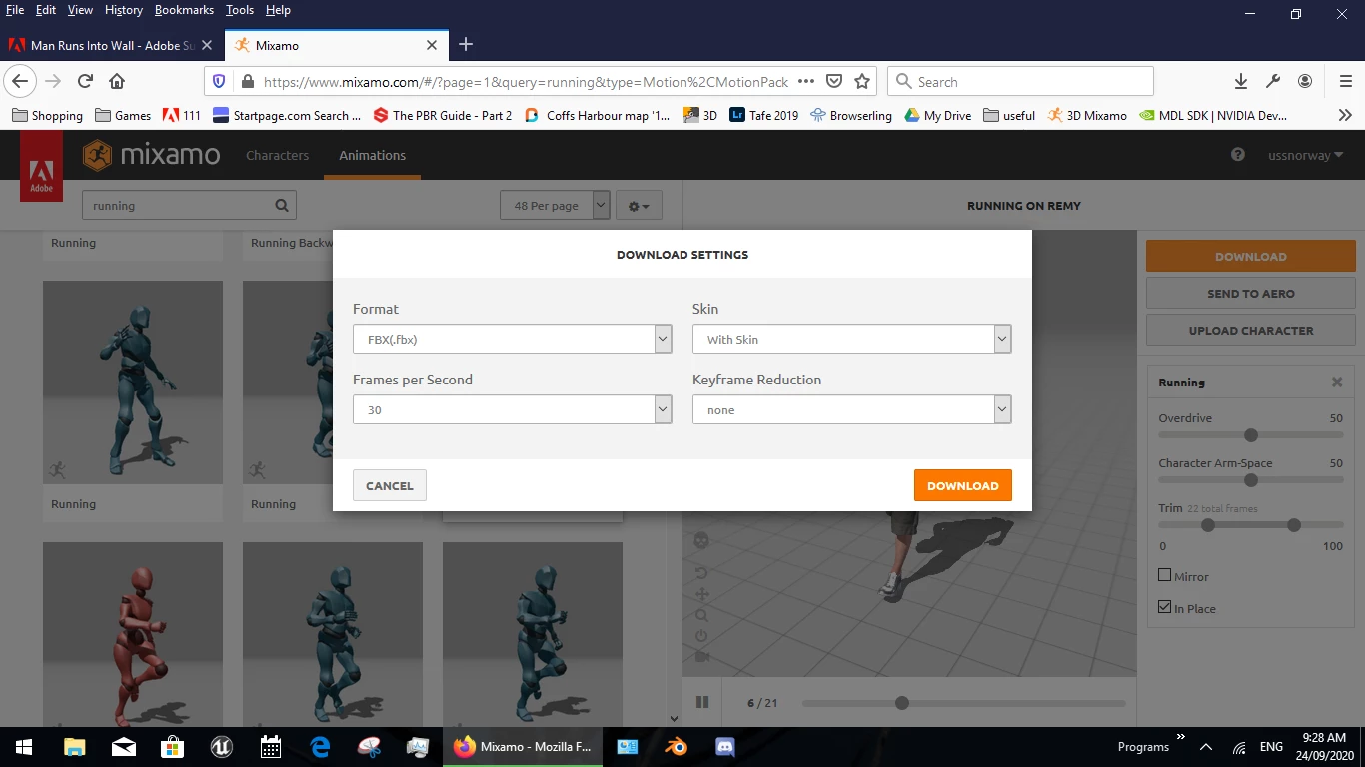Open the gear settings dropdown

coord(639,206)
